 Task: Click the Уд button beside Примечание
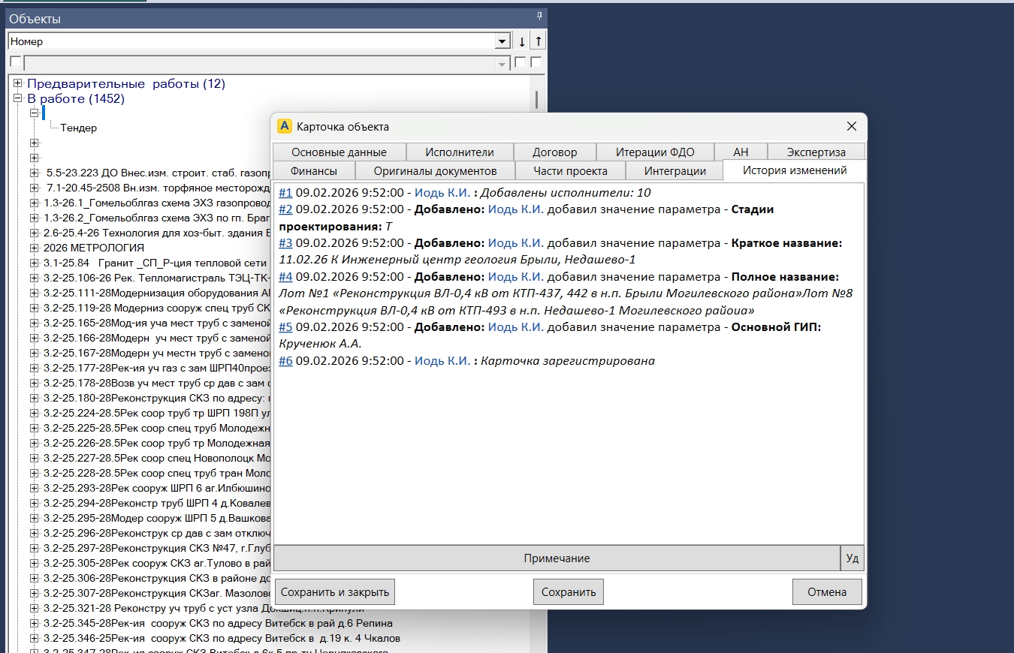[x=852, y=558]
